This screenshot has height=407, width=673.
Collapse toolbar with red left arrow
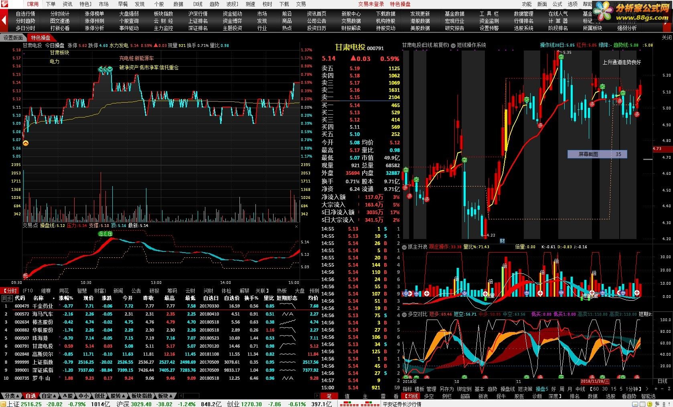pyautogui.click(x=4, y=20)
